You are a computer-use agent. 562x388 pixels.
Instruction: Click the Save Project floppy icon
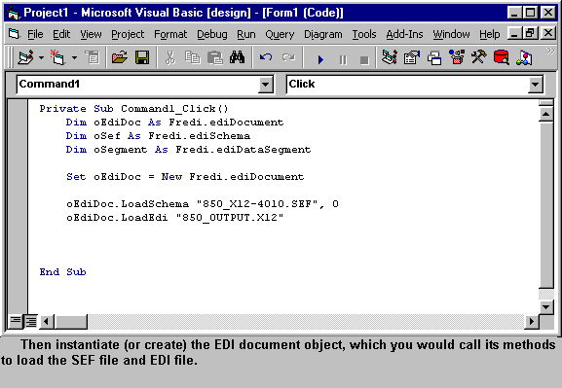(x=142, y=57)
